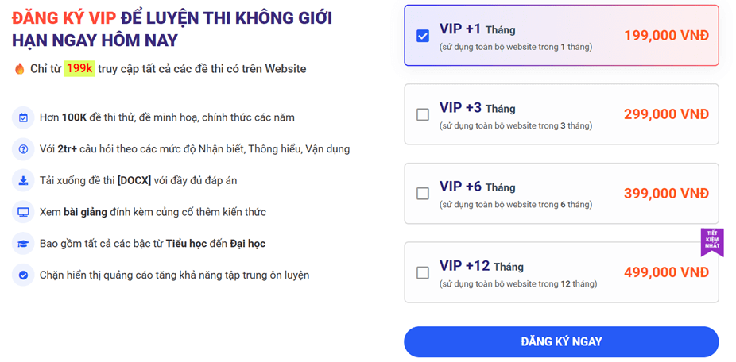Pick the 499,000 VNĐ yearly plan price
736x362 pixels.
[x=666, y=272]
